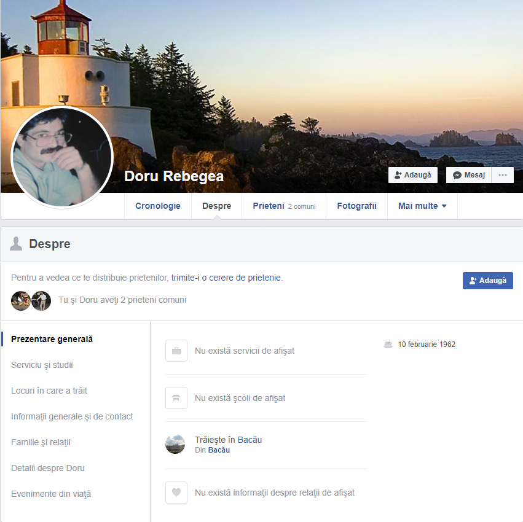The height and width of the screenshot is (522, 523).
Task: Click the birth date 10 februarie 1962
Action: 427,345
